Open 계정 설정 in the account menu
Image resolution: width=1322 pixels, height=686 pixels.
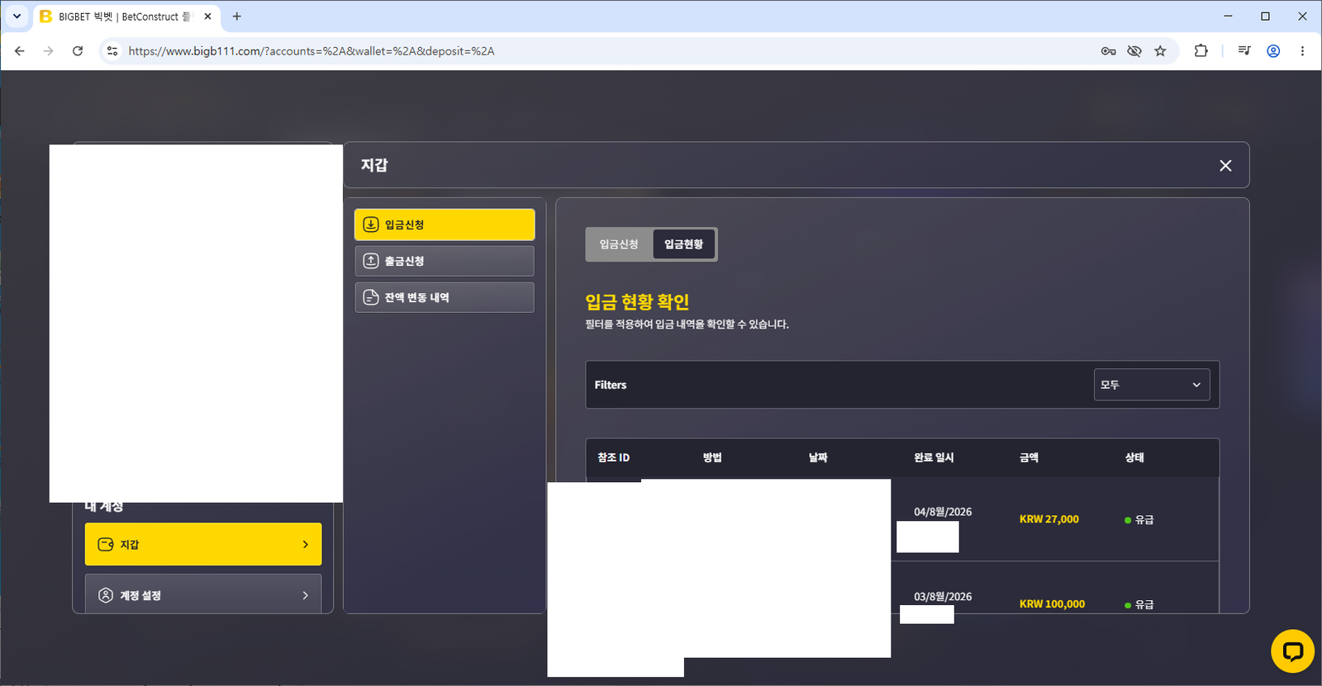pos(203,595)
